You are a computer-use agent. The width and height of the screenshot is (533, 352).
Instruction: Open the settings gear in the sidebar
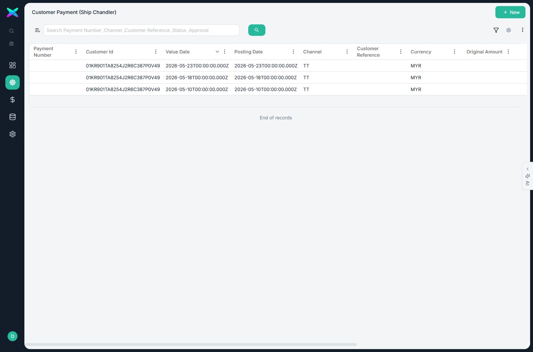pyautogui.click(x=13, y=134)
